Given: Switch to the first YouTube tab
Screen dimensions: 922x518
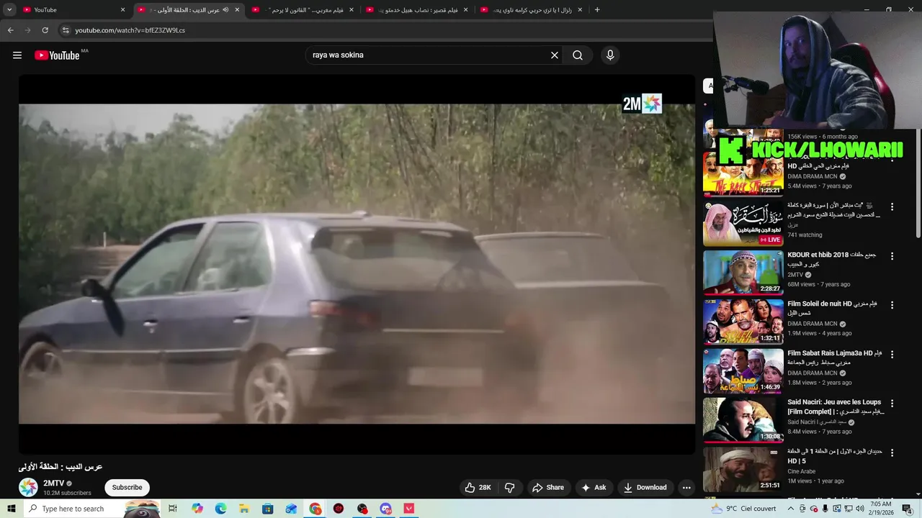Looking at the screenshot, I should 73,10.
